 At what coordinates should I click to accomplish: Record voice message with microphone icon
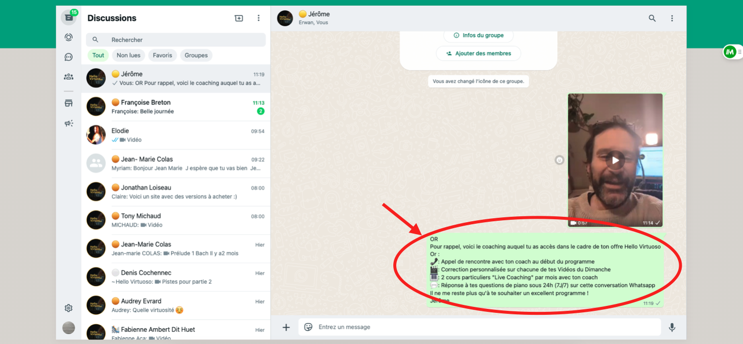672,327
